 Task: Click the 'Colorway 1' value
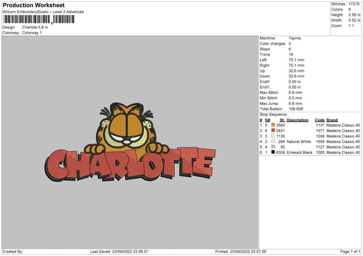(x=32, y=33)
